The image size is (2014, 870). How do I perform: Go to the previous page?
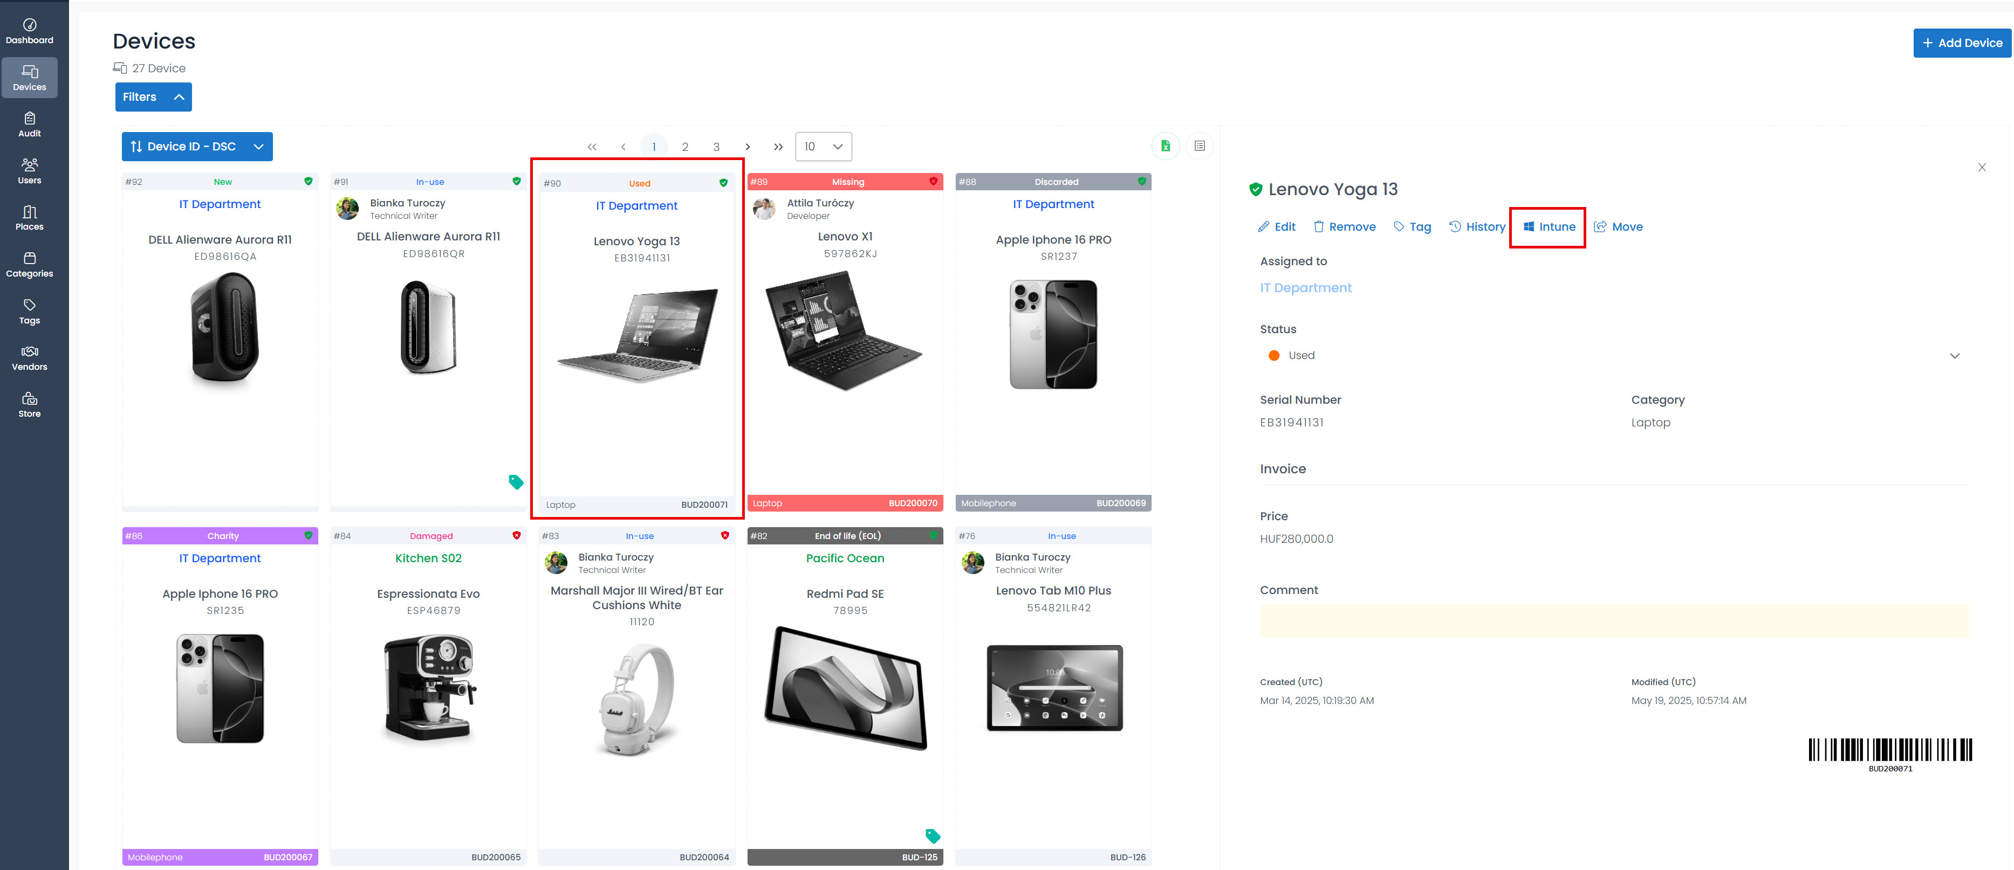tap(623, 147)
